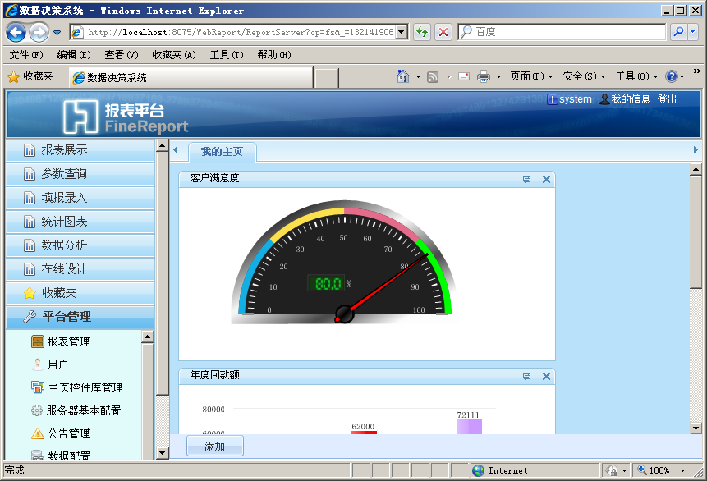Log out via the 登出 link

667,99
